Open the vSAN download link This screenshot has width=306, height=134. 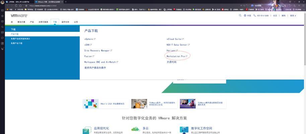coord(88,45)
